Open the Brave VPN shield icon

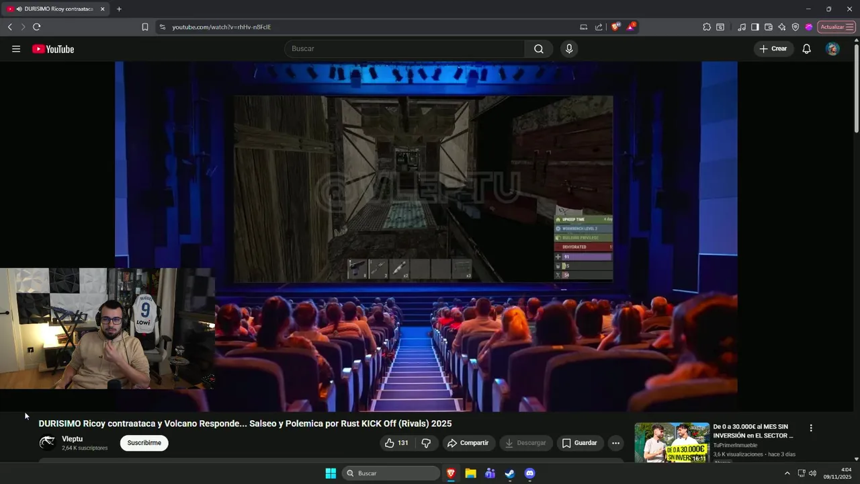[795, 27]
